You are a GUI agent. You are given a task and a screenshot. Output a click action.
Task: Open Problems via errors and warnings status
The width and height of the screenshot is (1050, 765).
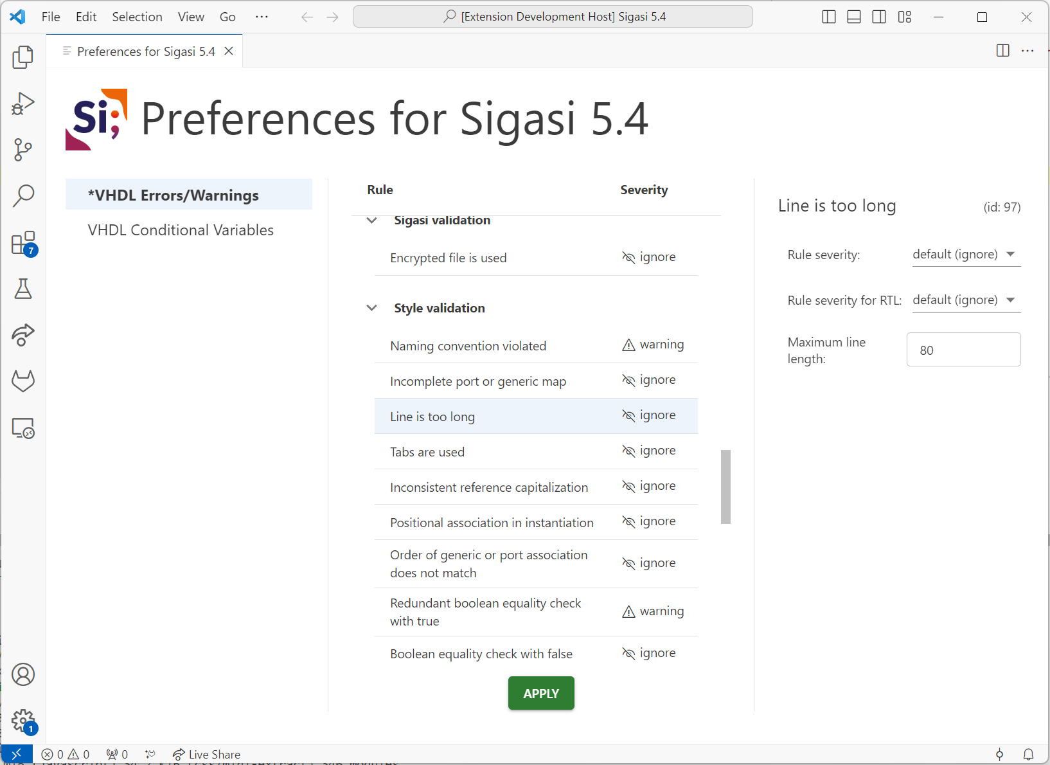coord(66,754)
